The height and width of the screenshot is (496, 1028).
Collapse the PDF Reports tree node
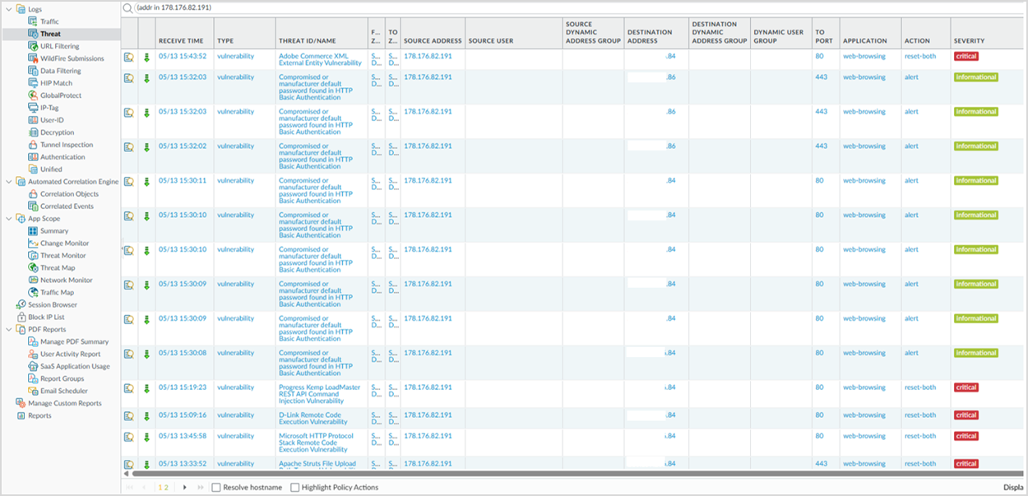8,330
